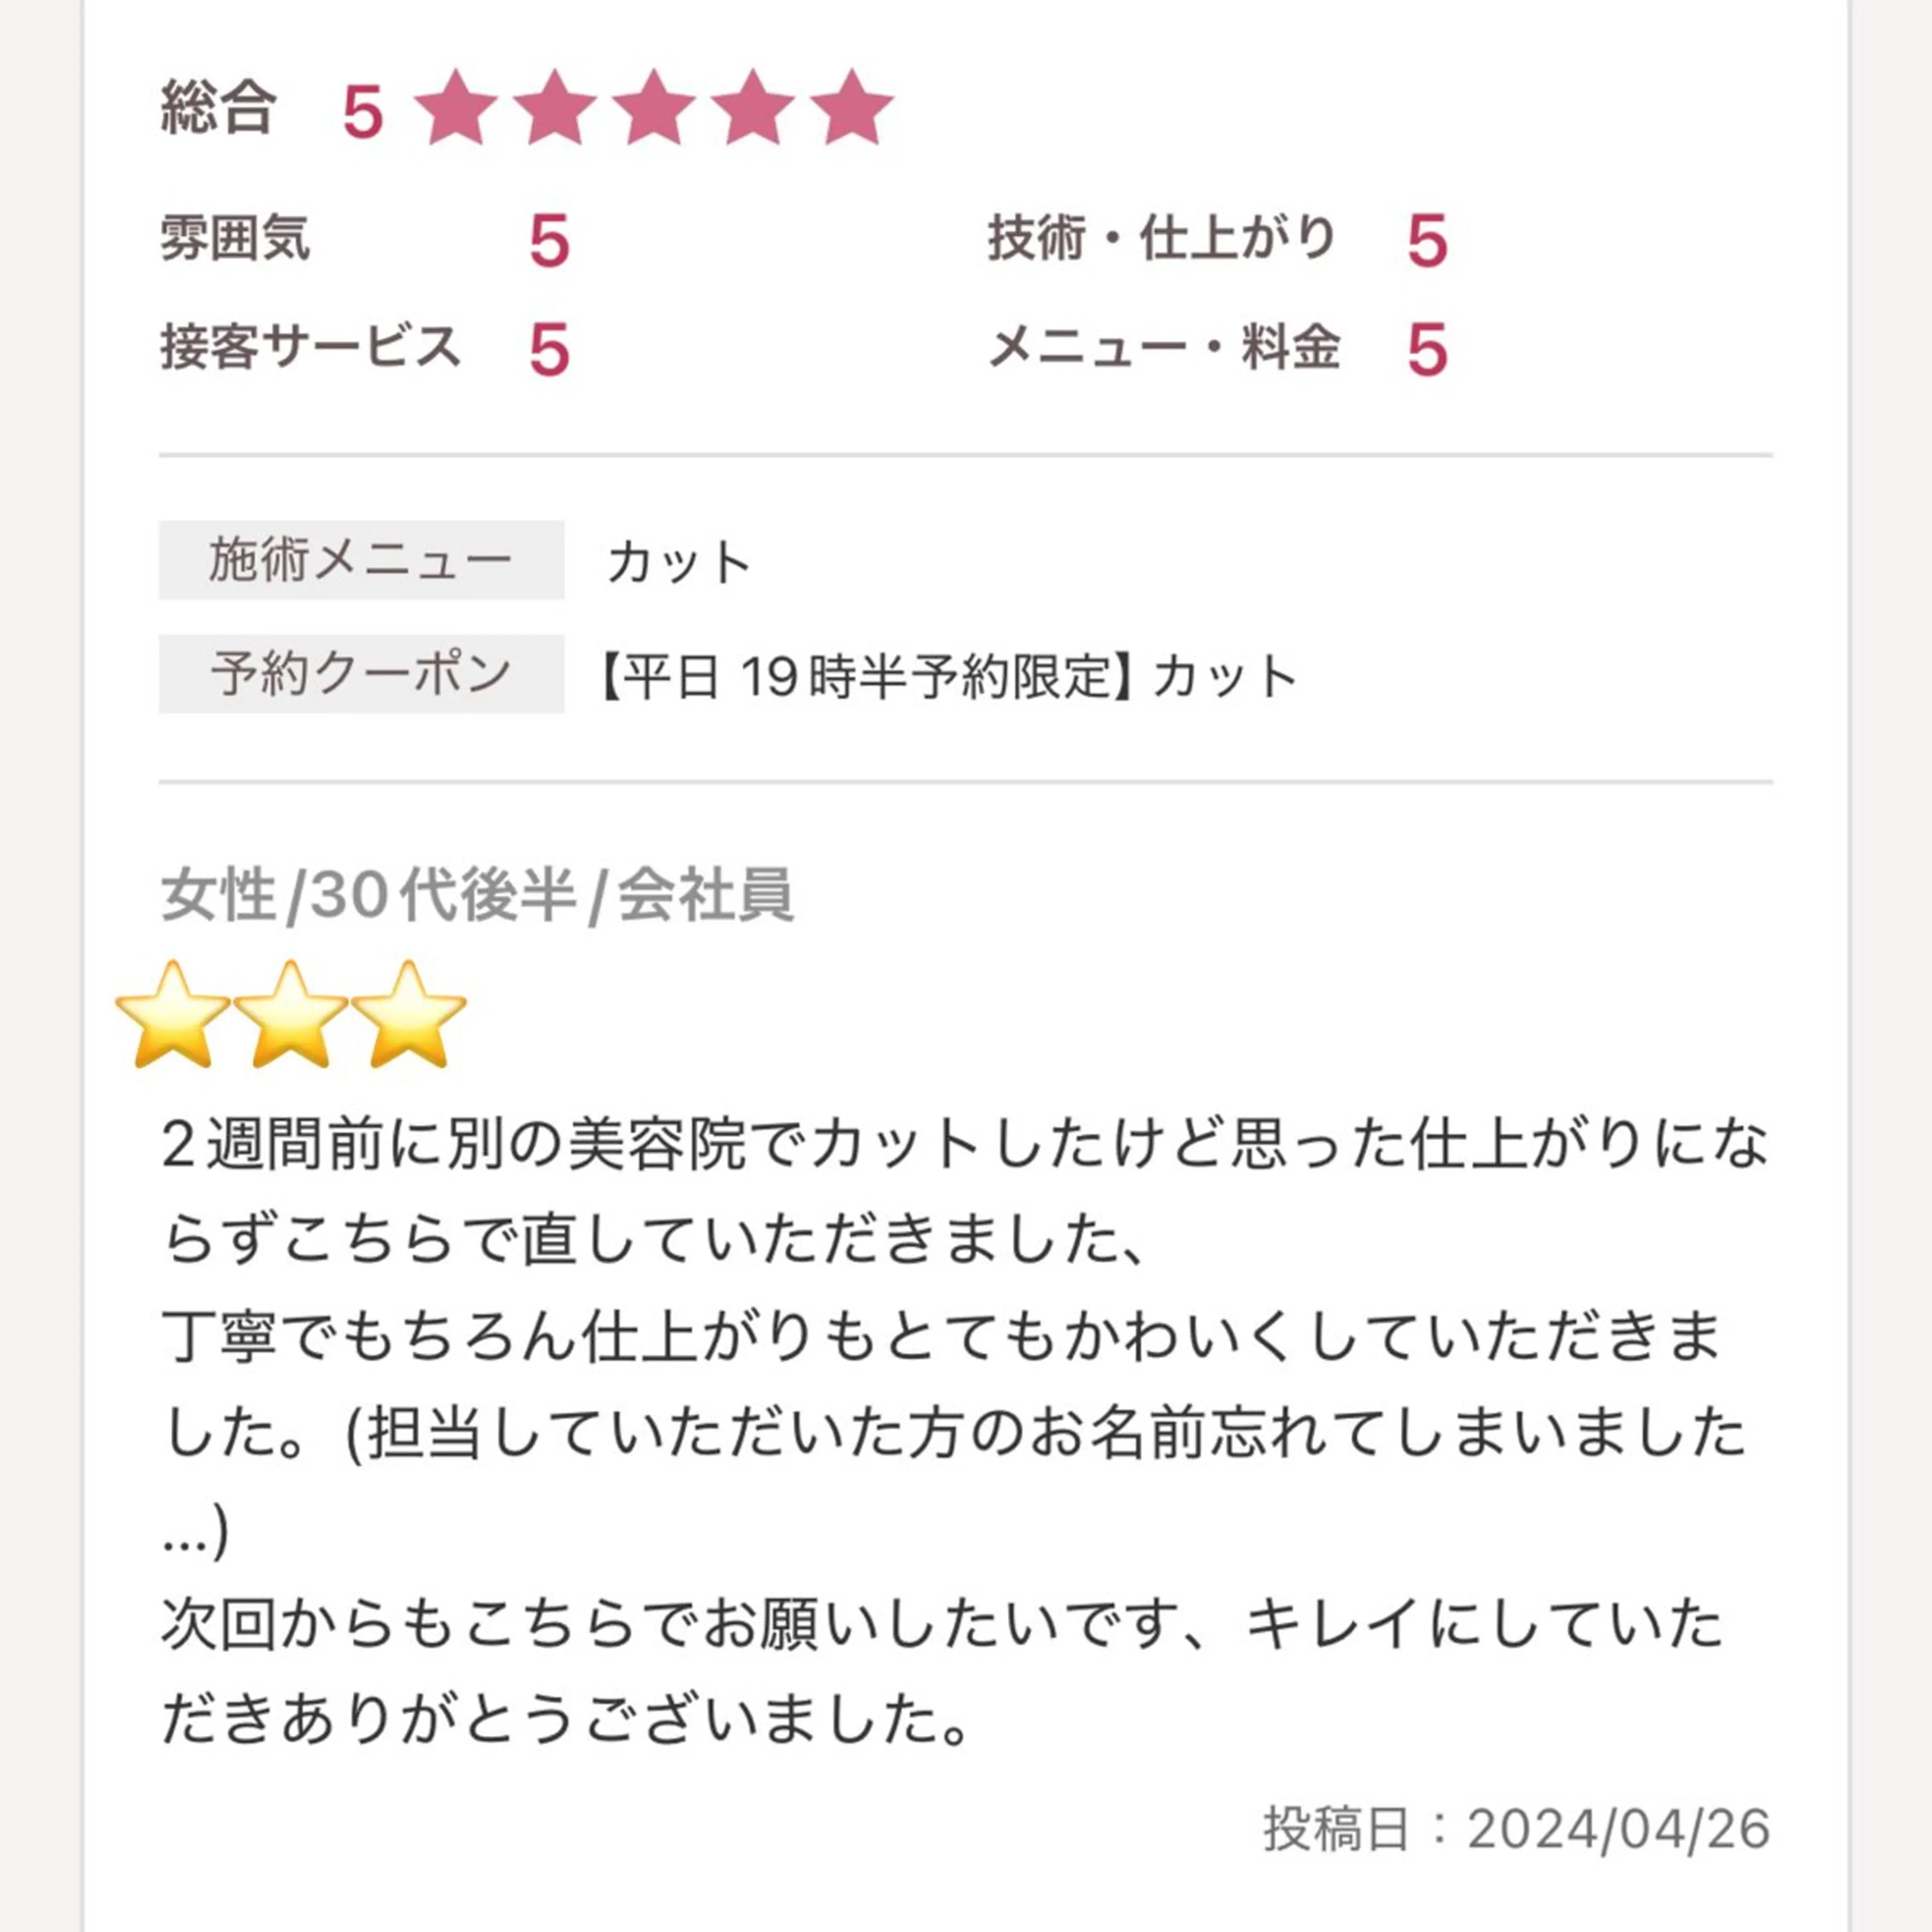This screenshot has width=1932, height=1932.
Task: Click the カット value beside 施術メニュー
Action: [679, 562]
